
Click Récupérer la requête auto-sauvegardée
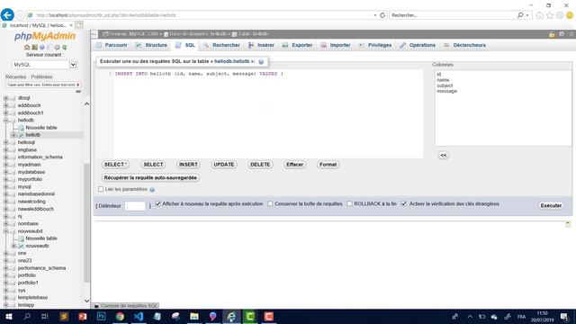pos(150,178)
